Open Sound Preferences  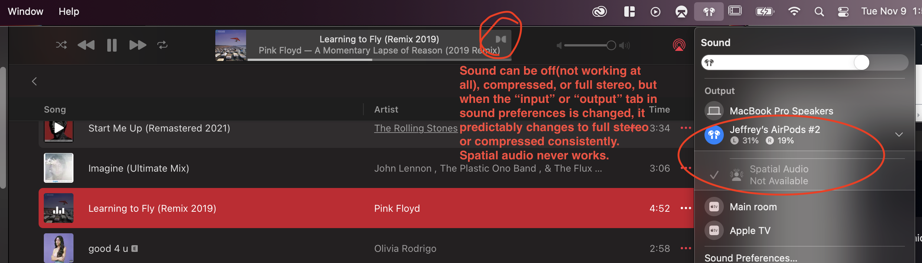click(x=751, y=258)
